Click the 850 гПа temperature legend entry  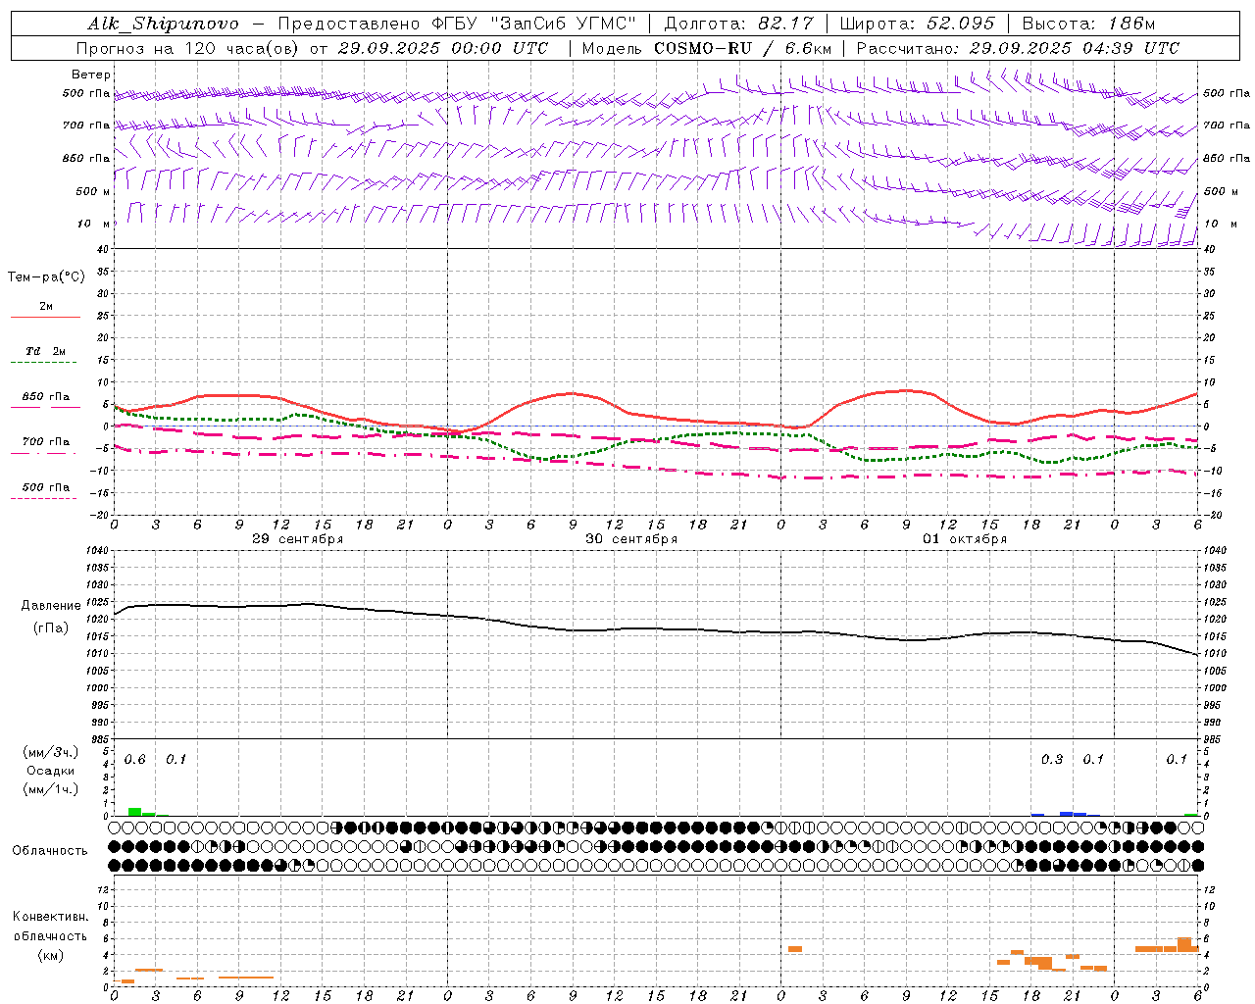[x=45, y=400]
